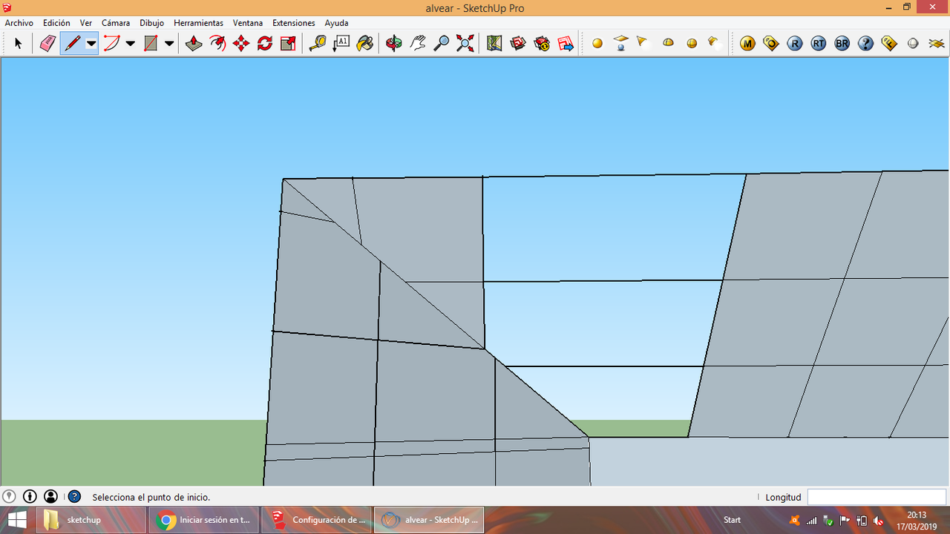Click the yellow sphere render icon
The image size is (950, 534).
click(597, 44)
